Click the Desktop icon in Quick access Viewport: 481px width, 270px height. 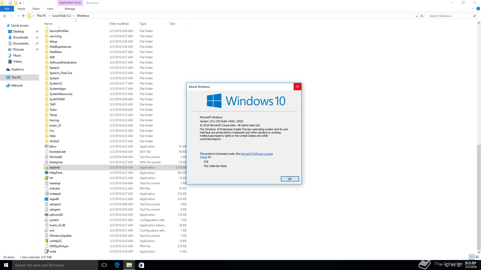[10, 31]
